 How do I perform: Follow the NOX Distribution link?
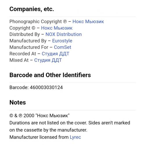click(x=64, y=34)
